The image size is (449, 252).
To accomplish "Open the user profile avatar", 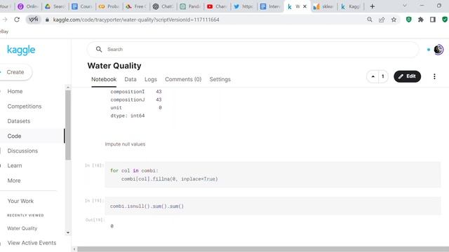I will click(x=438, y=50).
